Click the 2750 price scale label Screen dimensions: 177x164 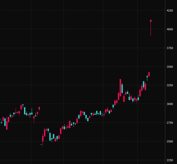coord(170,123)
